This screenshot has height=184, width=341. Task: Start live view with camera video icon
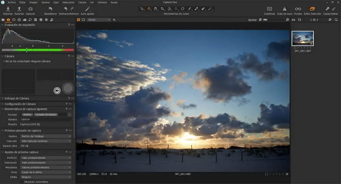[x=57, y=90]
